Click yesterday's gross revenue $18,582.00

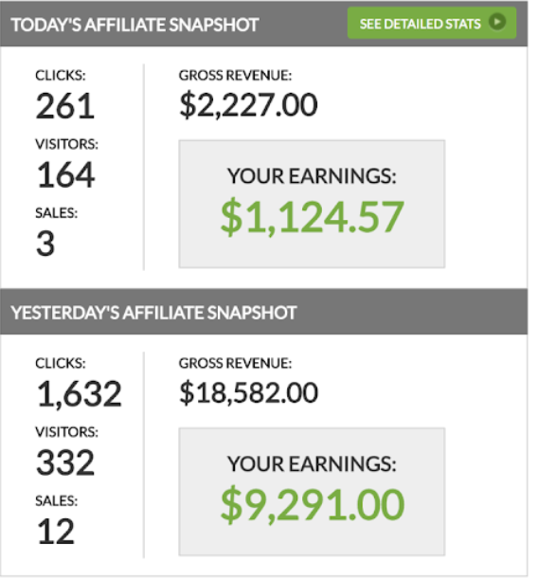[248, 393]
